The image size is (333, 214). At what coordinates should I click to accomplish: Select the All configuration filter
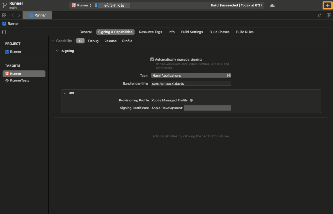(80, 41)
